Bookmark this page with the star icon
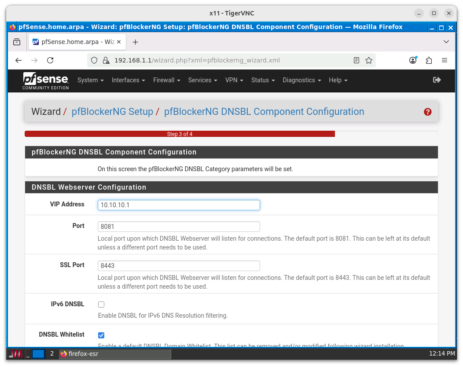 tap(369, 61)
